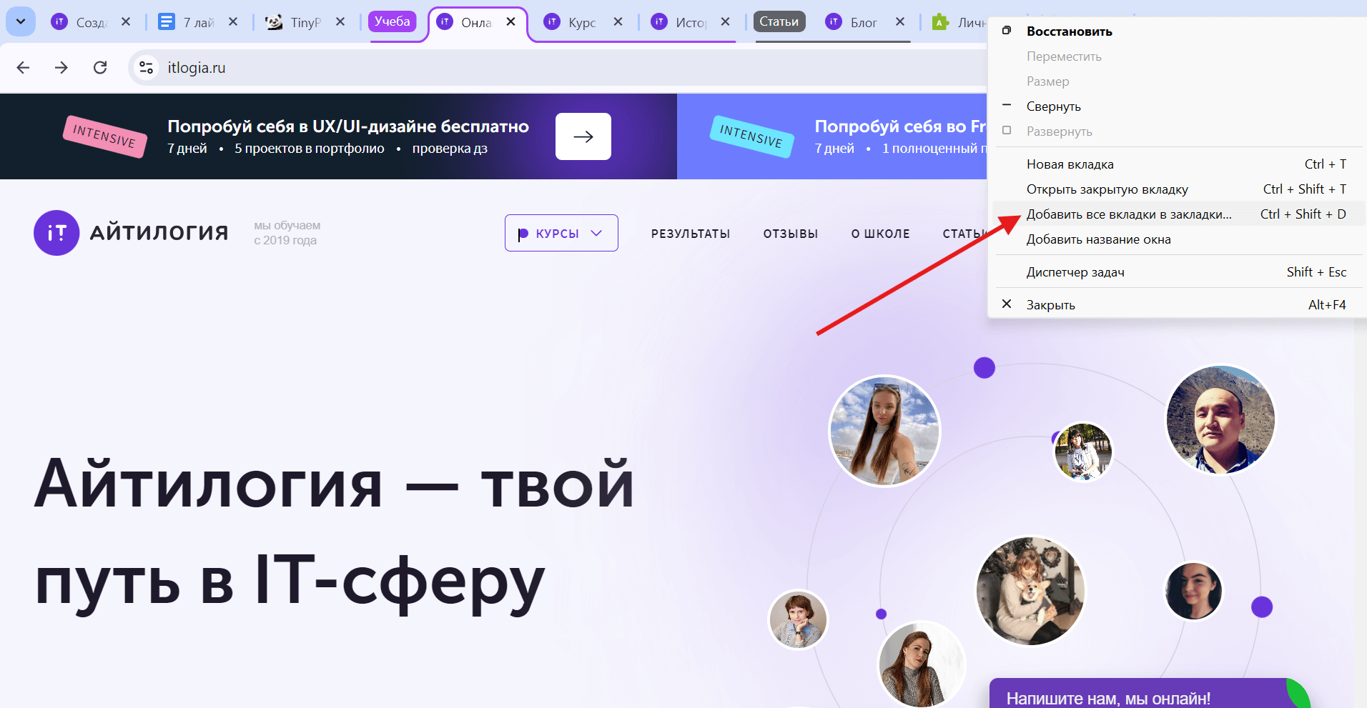
Task: Open the РЕЗУЛЬТАТЫ navigation link
Action: [x=691, y=234]
